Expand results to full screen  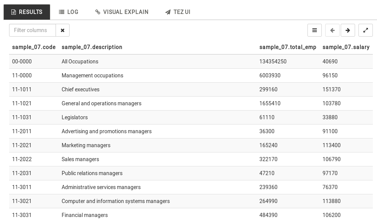366,30
